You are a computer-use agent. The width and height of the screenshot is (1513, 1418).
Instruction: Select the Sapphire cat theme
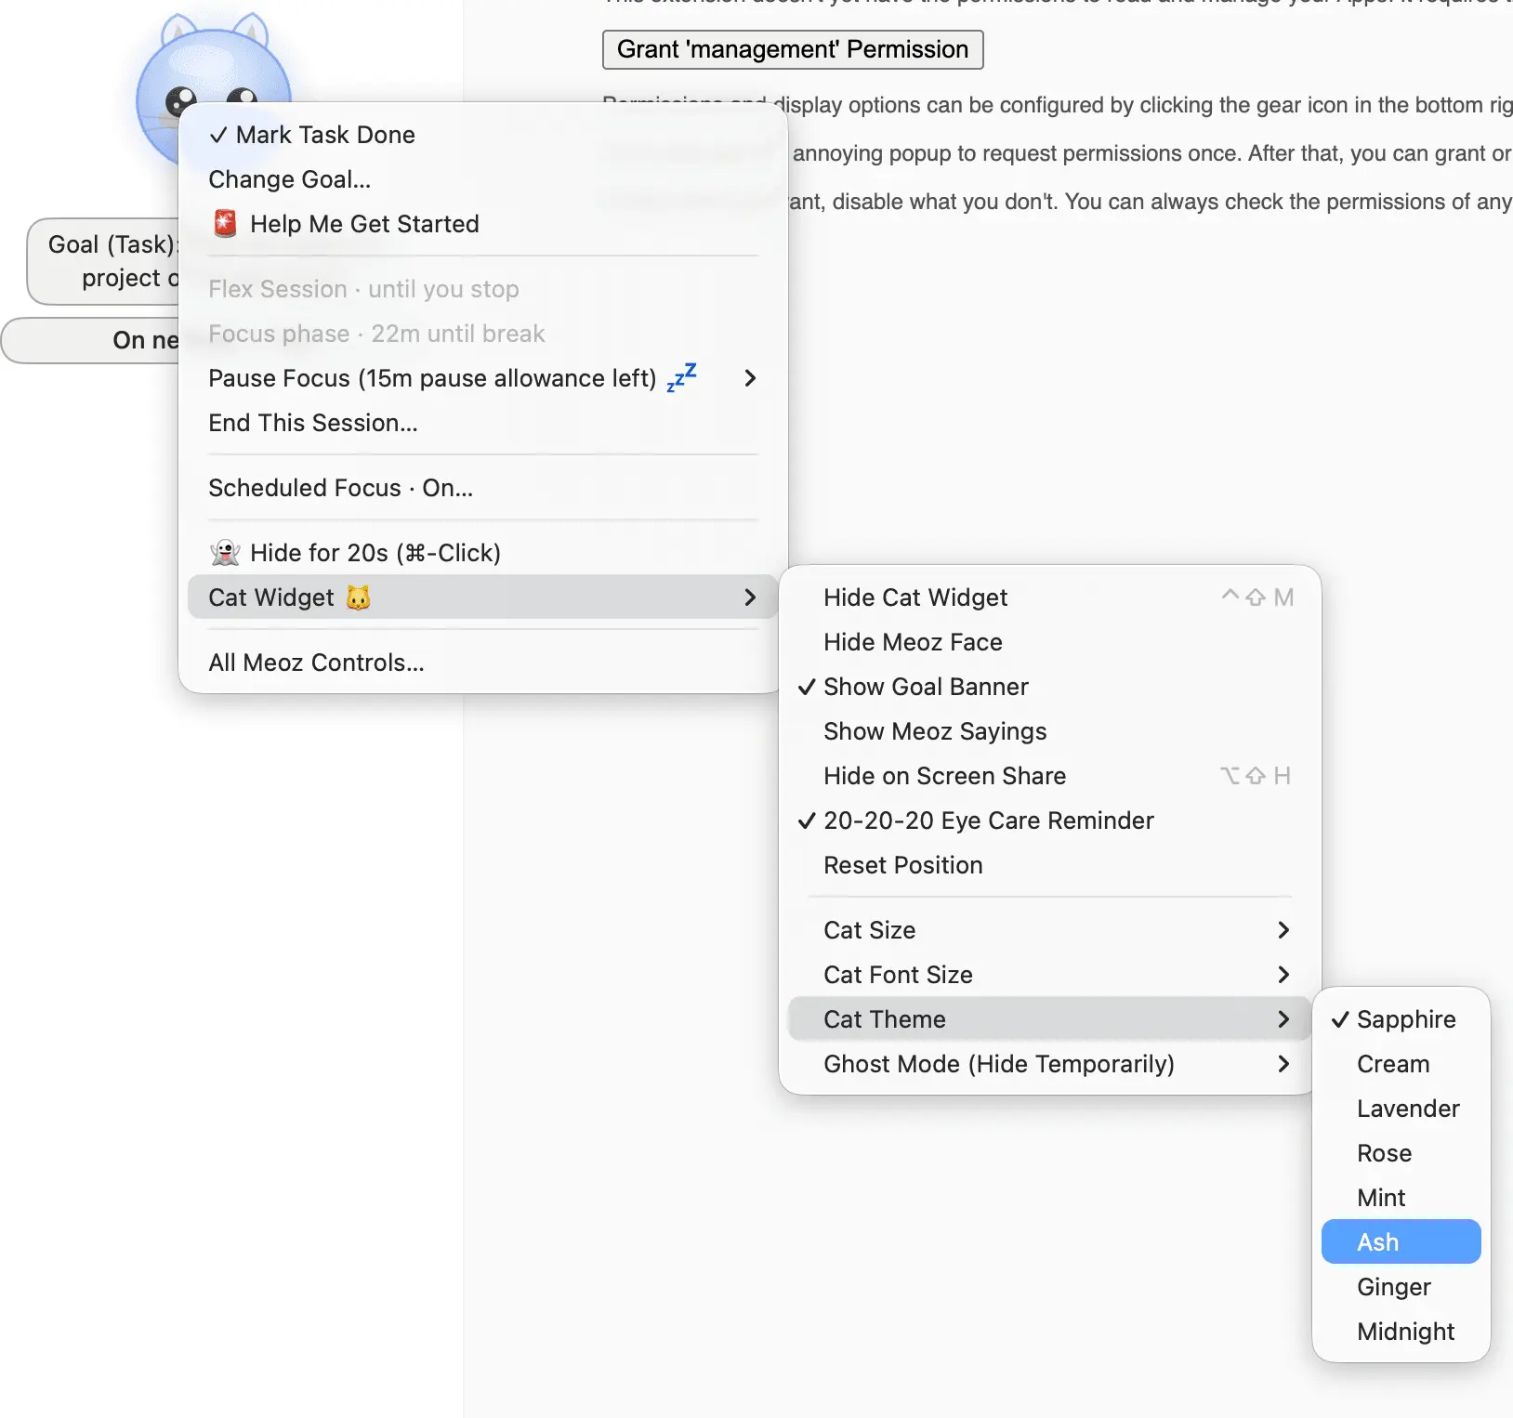coord(1401,1019)
